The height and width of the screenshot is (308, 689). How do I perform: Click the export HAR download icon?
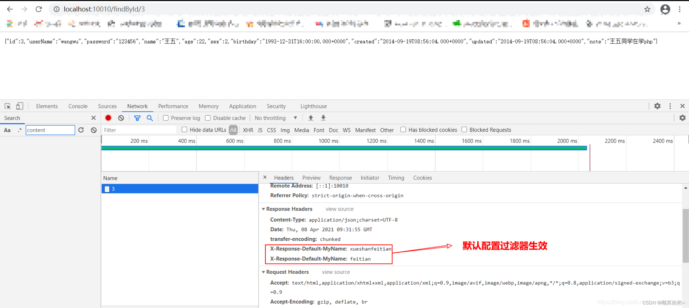pyautogui.click(x=323, y=118)
